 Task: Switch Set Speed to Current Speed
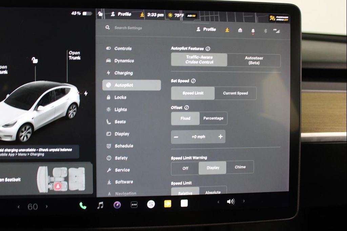[236, 93]
